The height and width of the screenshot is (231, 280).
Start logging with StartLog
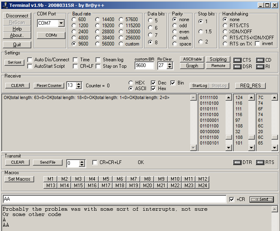[200, 86]
